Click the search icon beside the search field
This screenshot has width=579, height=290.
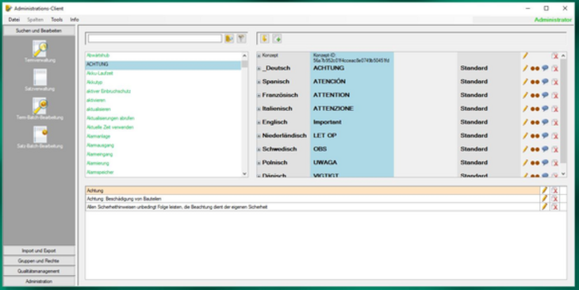229,38
